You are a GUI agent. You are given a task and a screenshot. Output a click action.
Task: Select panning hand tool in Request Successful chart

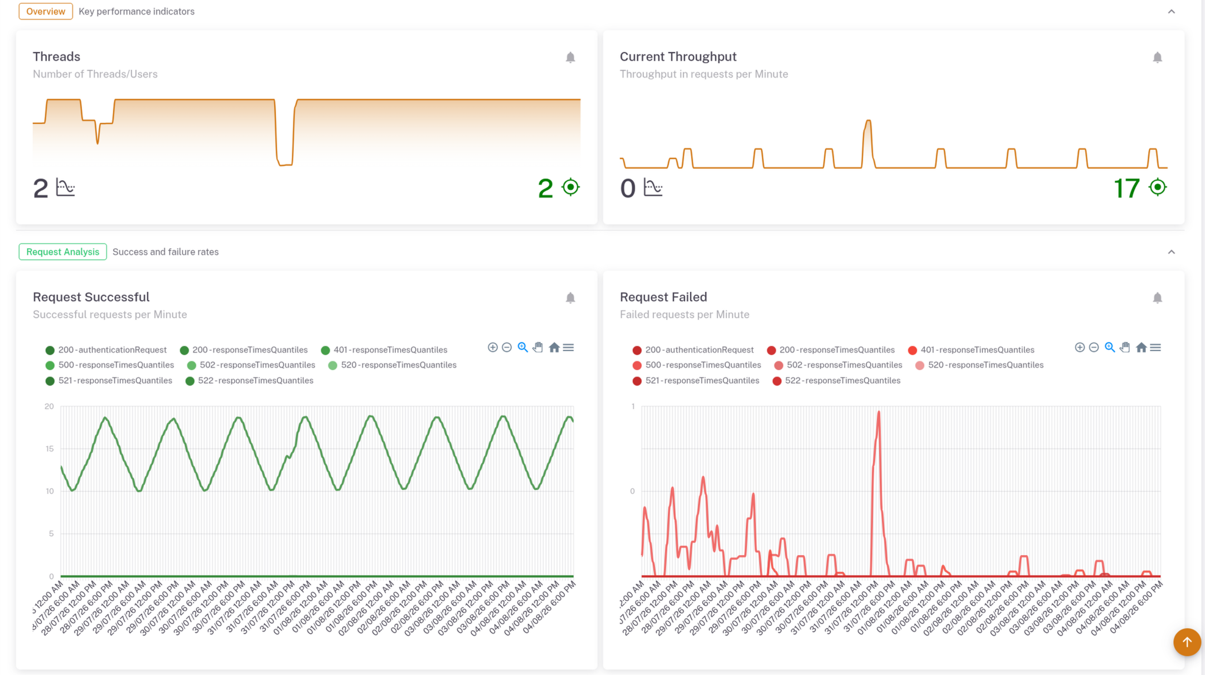click(538, 348)
